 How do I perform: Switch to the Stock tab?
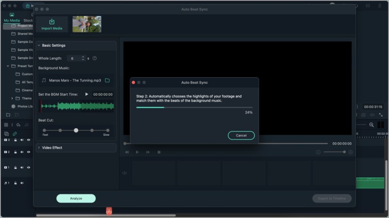[x=28, y=21]
